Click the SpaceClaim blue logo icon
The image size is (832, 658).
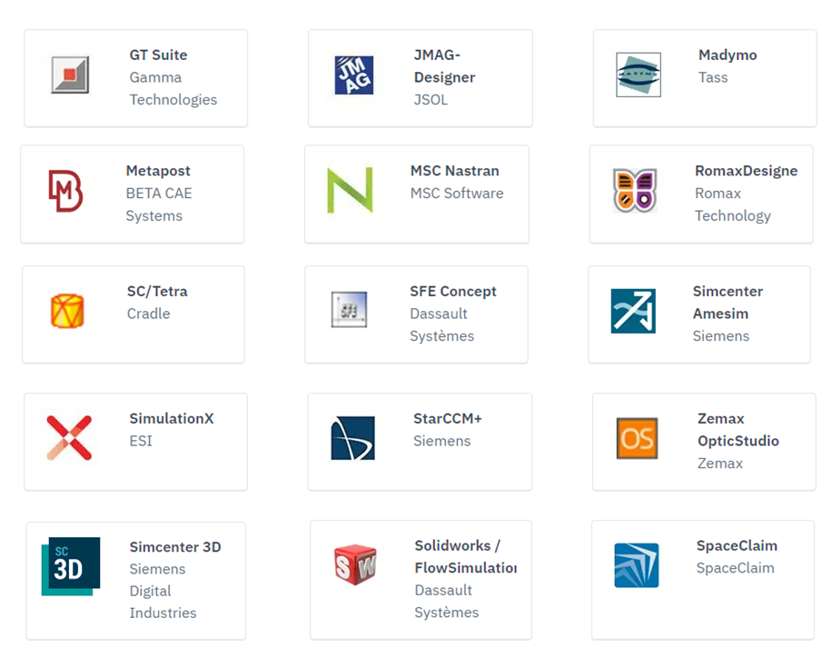click(x=636, y=565)
